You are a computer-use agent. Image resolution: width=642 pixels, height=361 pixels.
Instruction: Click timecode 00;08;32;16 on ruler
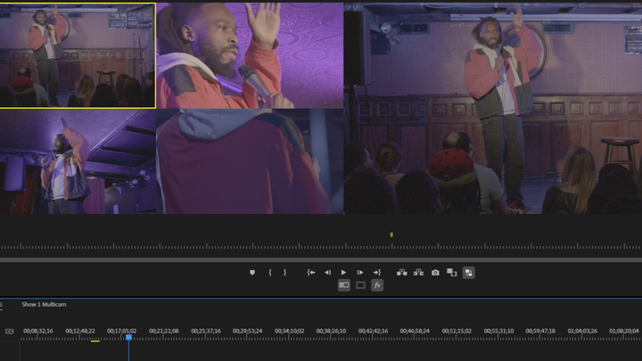point(38,331)
